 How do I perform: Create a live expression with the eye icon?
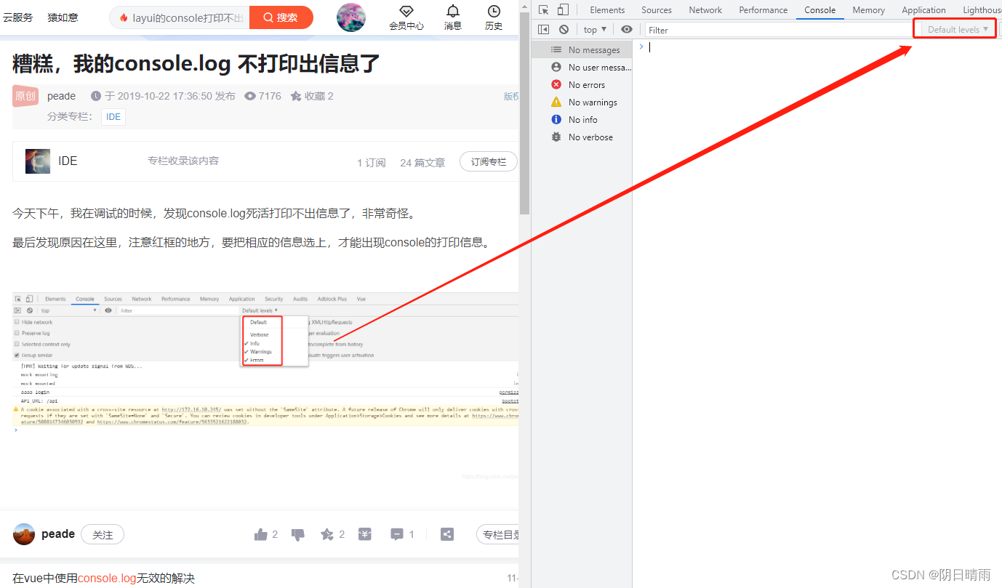[x=627, y=30]
